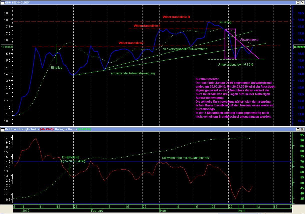The image size is (305, 214).
Task: Select the April section of the timeline
Action: tap(242, 211)
